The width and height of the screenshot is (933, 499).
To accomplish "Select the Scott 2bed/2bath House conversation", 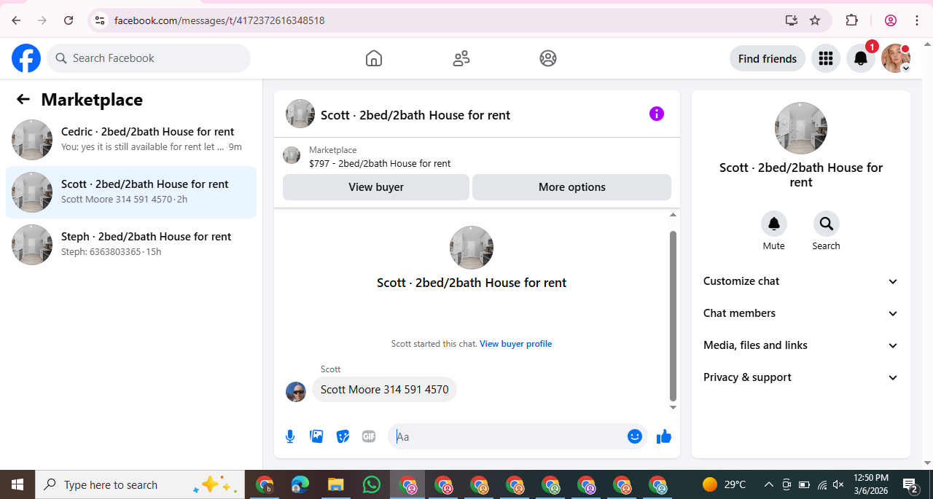I will (131, 192).
